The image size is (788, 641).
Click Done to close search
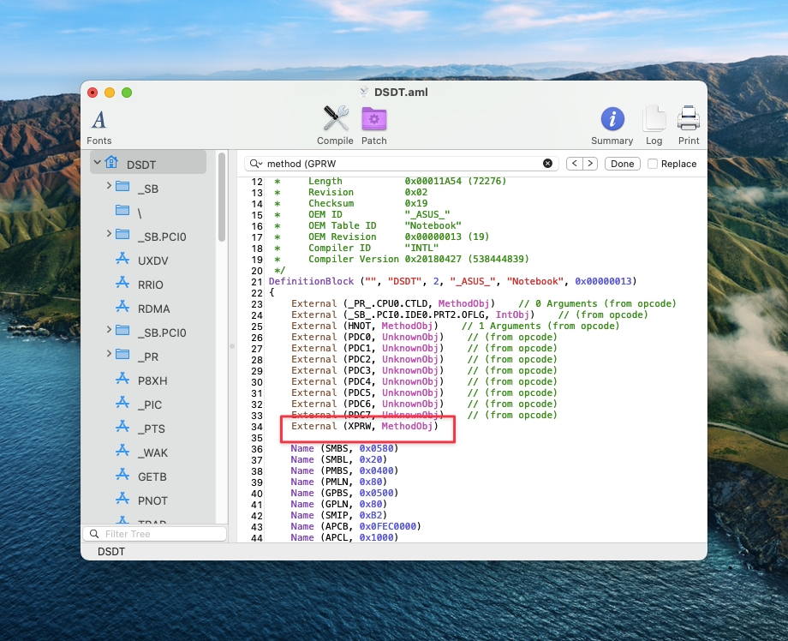[x=622, y=164]
